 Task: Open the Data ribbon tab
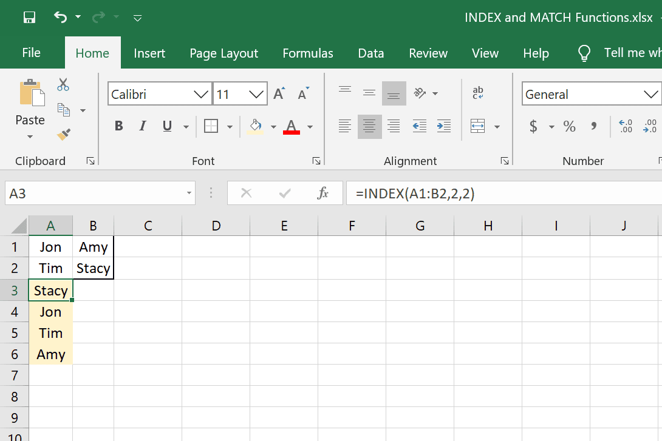(371, 53)
